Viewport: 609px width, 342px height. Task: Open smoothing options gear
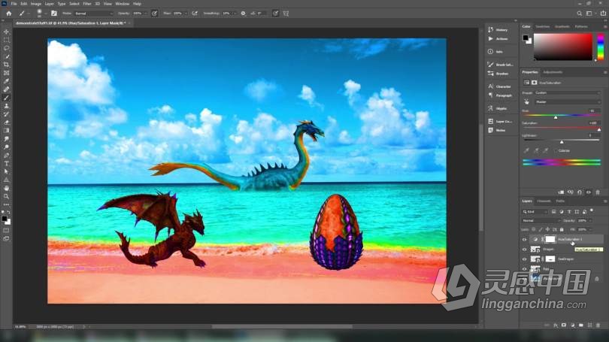pos(243,14)
